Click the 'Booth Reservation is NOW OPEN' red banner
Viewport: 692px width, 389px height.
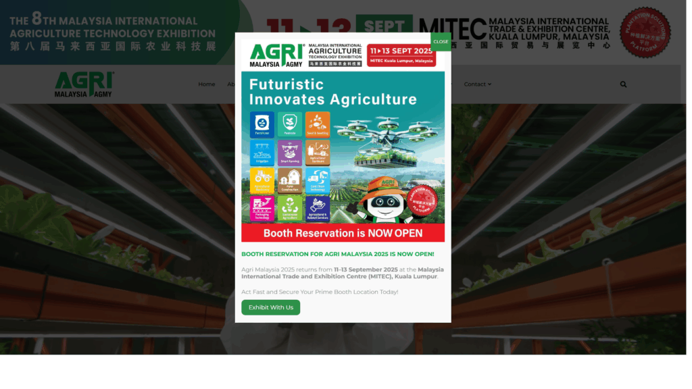tap(343, 233)
